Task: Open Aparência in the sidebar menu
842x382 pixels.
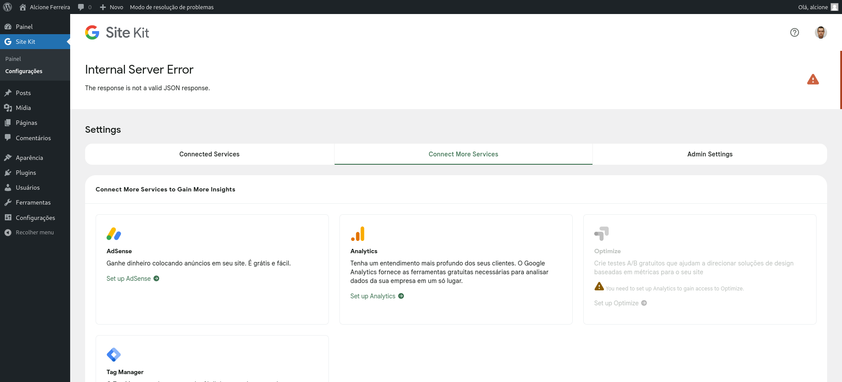Action: tap(29, 158)
